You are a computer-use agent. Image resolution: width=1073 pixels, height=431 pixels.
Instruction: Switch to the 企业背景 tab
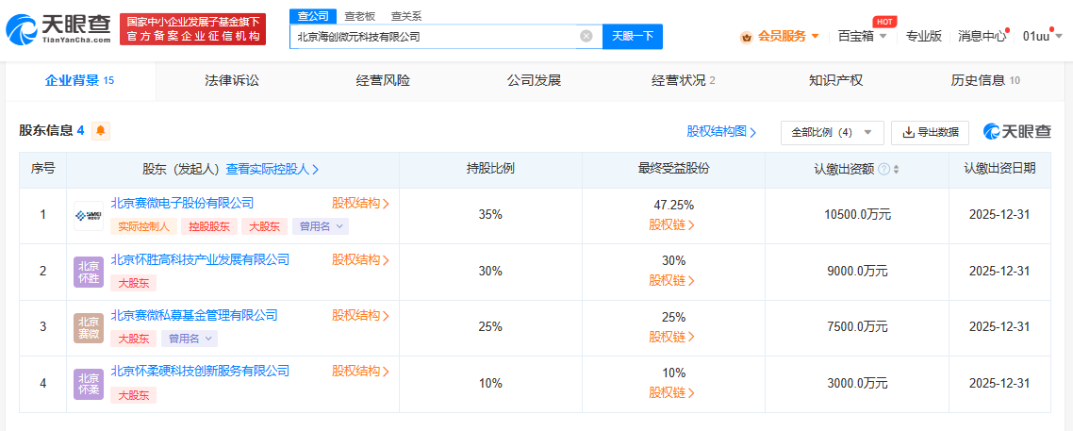click(80, 81)
